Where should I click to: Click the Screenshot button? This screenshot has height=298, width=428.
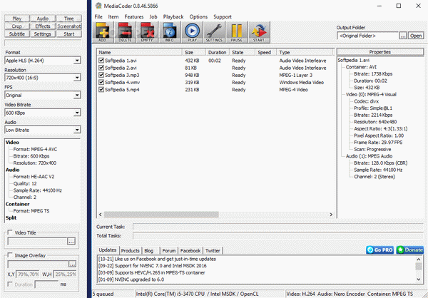pyautogui.click(x=69, y=26)
